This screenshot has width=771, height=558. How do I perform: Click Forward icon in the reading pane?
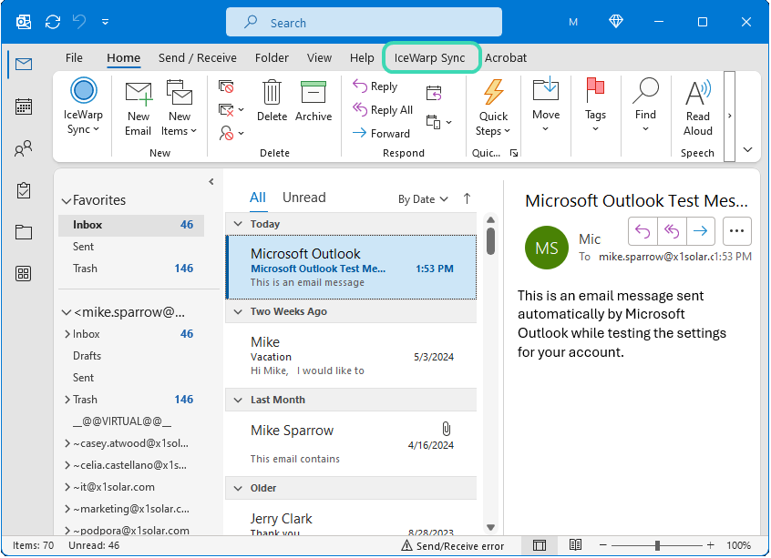pos(701,231)
